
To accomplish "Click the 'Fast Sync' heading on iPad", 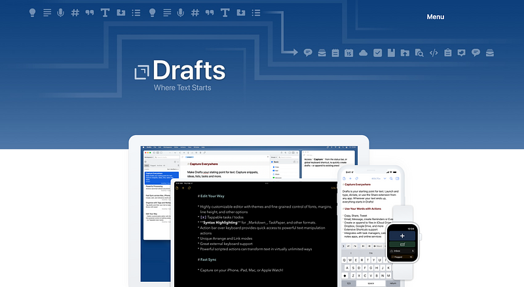I will [x=207, y=259].
